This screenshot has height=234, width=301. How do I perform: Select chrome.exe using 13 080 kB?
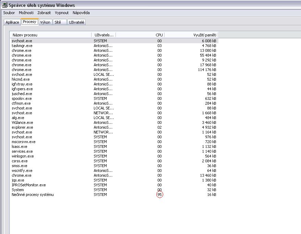tap(114, 50)
